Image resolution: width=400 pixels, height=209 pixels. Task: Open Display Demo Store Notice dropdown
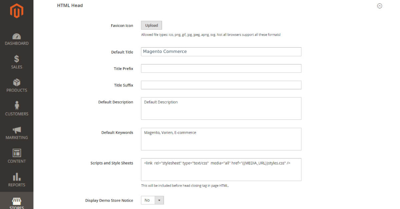(x=152, y=200)
